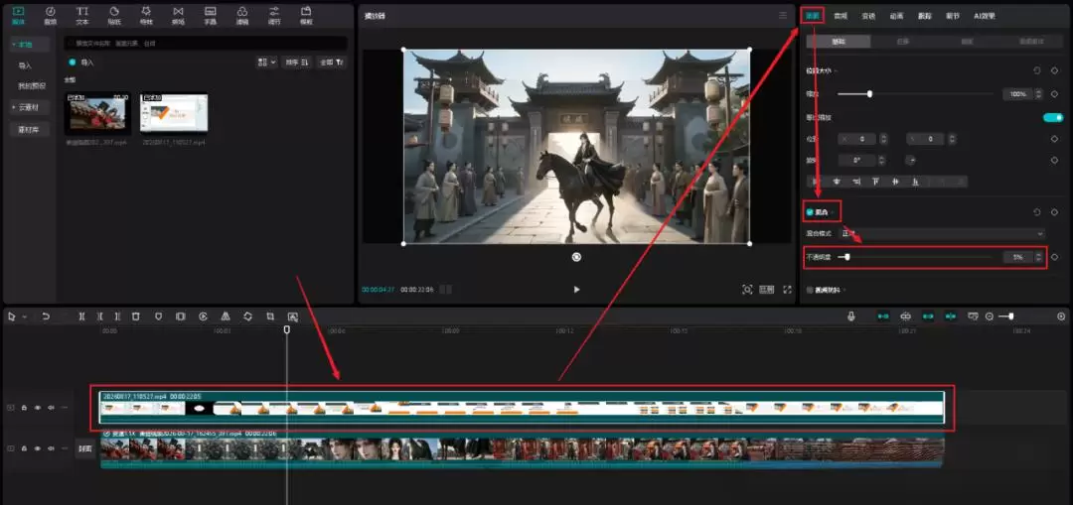Enable the bottom checkbox below opacity
This screenshot has height=505, width=1073.
811,290
